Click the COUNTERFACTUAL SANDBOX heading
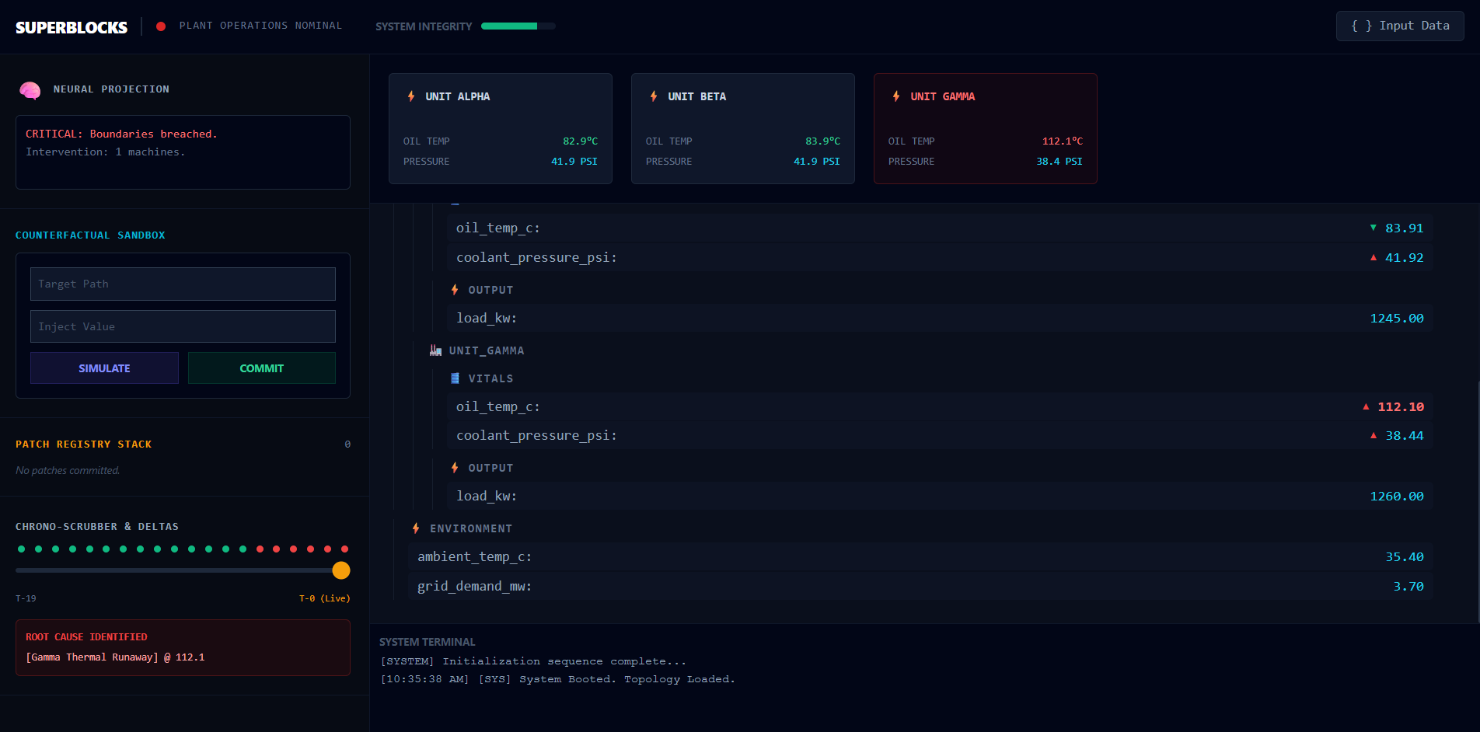 click(90, 235)
